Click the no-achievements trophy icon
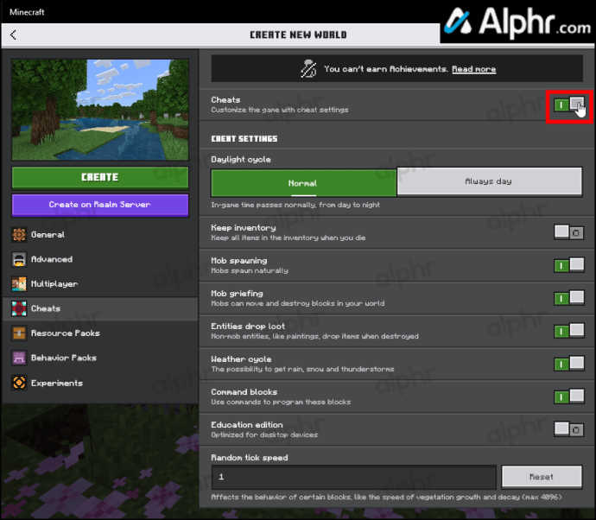 point(308,69)
